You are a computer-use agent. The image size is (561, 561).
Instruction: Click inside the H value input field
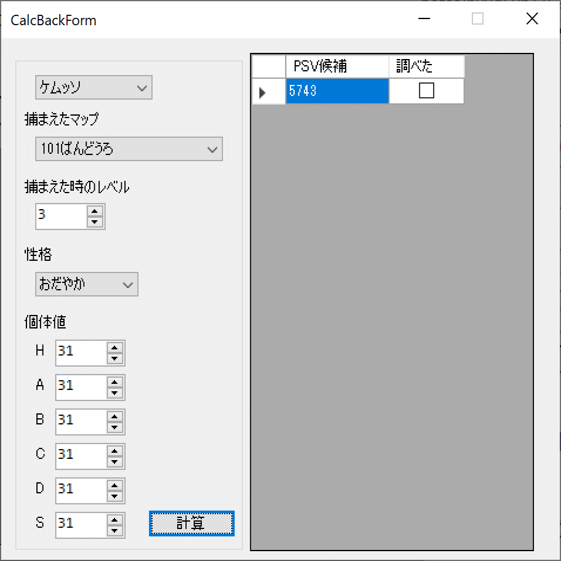point(80,352)
